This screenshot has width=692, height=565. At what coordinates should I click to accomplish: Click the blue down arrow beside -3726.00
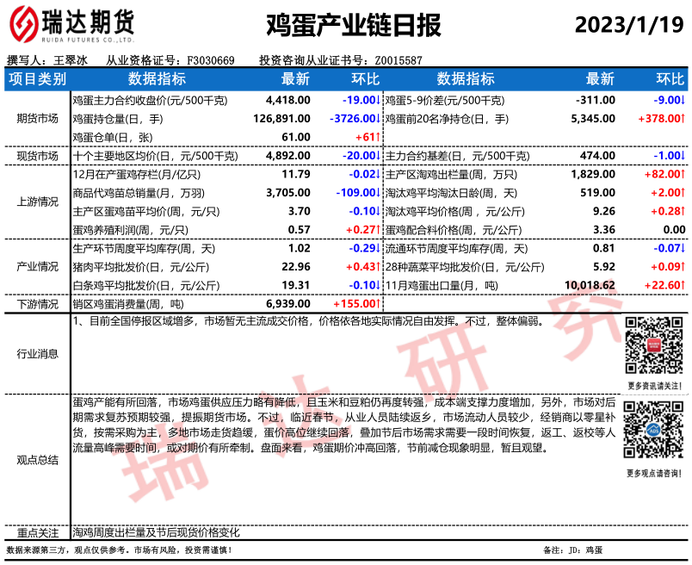[x=378, y=118]
